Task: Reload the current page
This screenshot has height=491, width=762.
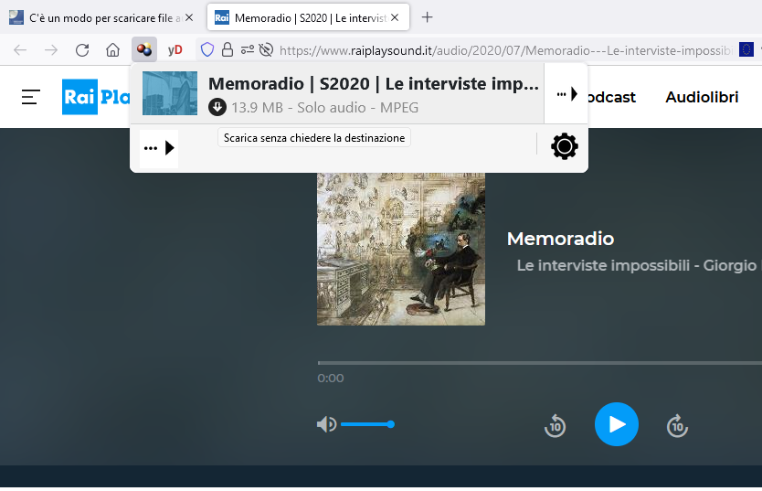Action: pos(82,49)
